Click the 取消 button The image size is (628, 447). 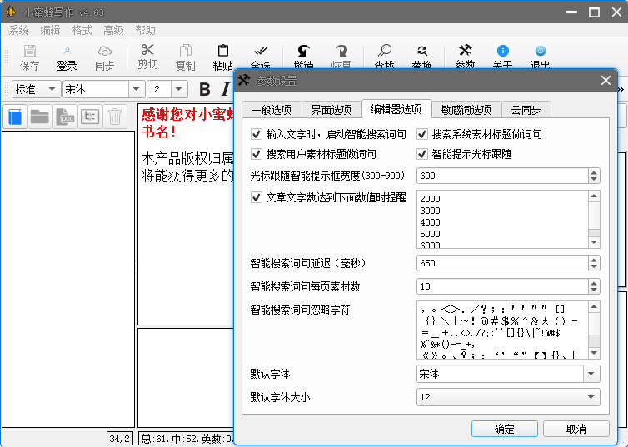[x=576, y=429]
